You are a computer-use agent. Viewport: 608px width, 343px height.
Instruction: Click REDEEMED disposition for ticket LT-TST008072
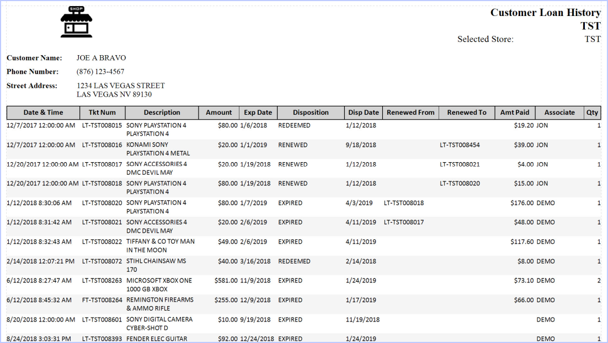click(294, 261)
